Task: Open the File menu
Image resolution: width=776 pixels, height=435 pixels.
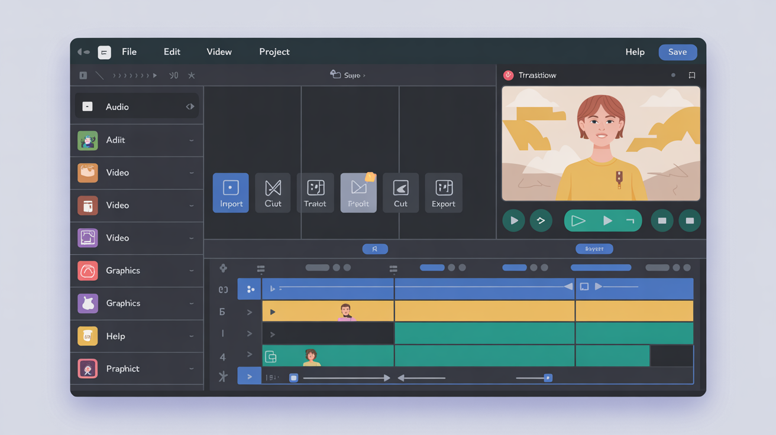Action: (x=129, y=52)
